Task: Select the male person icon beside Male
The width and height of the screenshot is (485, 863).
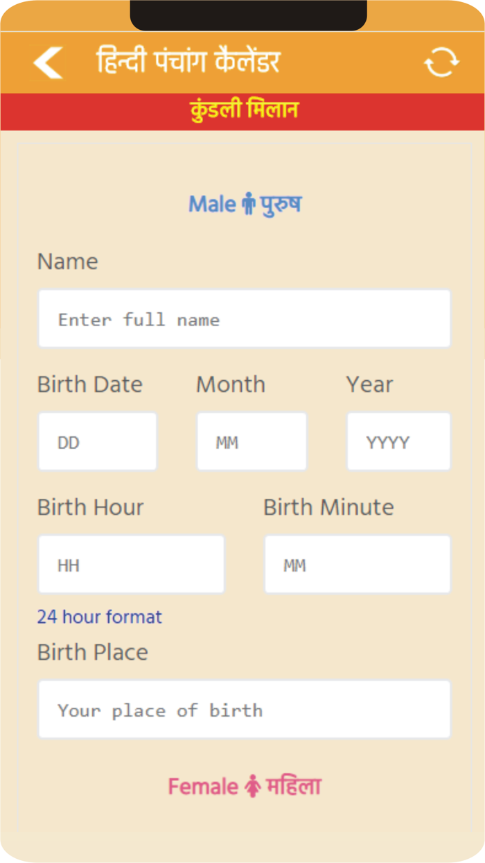Action: [x=248, y=203]
